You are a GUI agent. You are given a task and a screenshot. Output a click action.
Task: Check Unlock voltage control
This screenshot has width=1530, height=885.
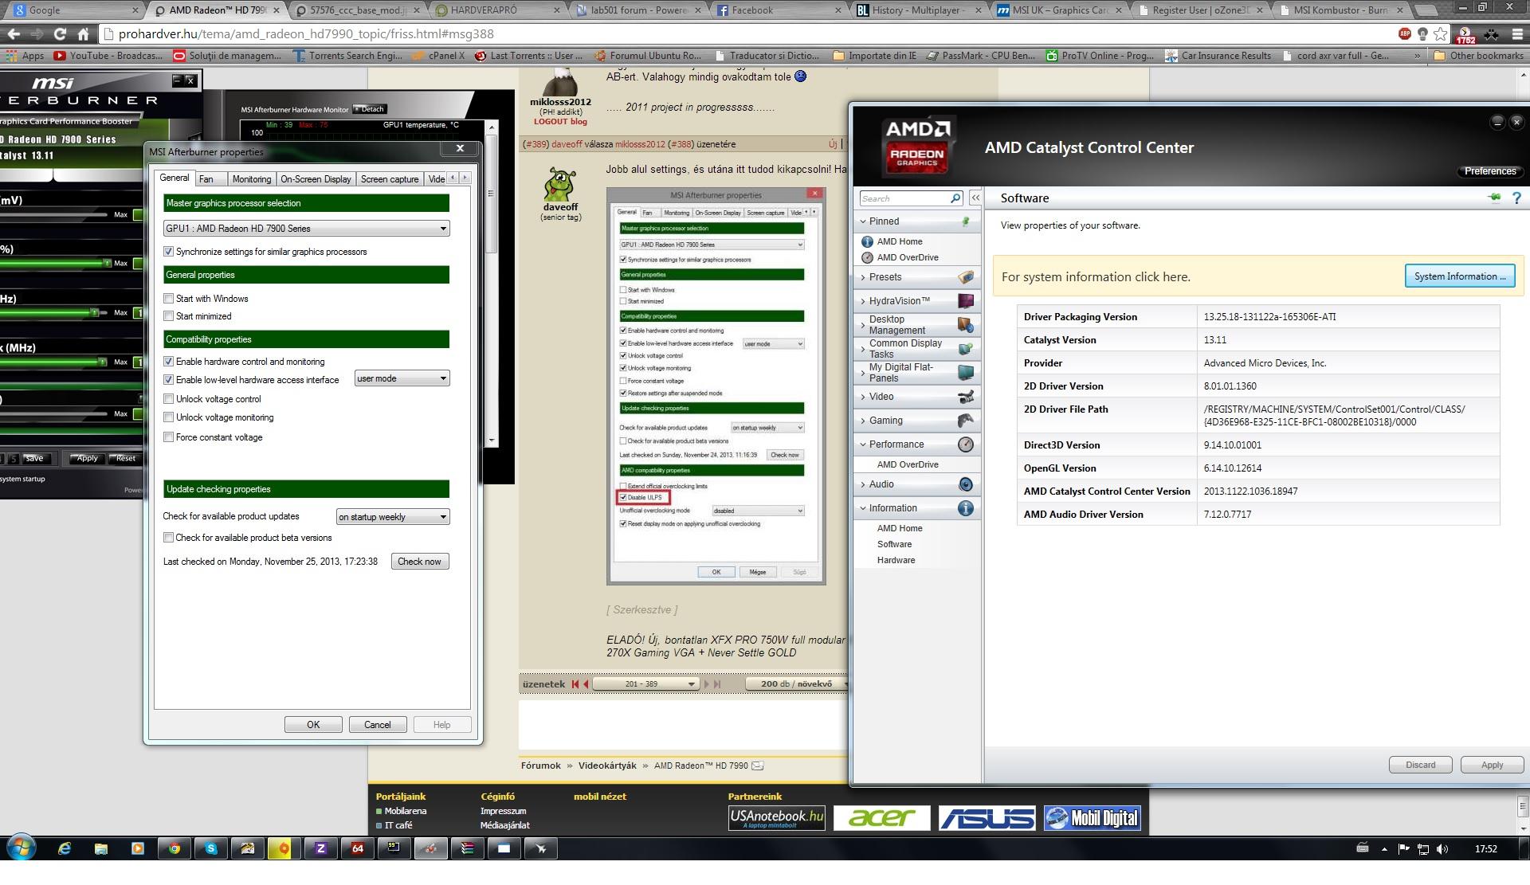[168, 399]
